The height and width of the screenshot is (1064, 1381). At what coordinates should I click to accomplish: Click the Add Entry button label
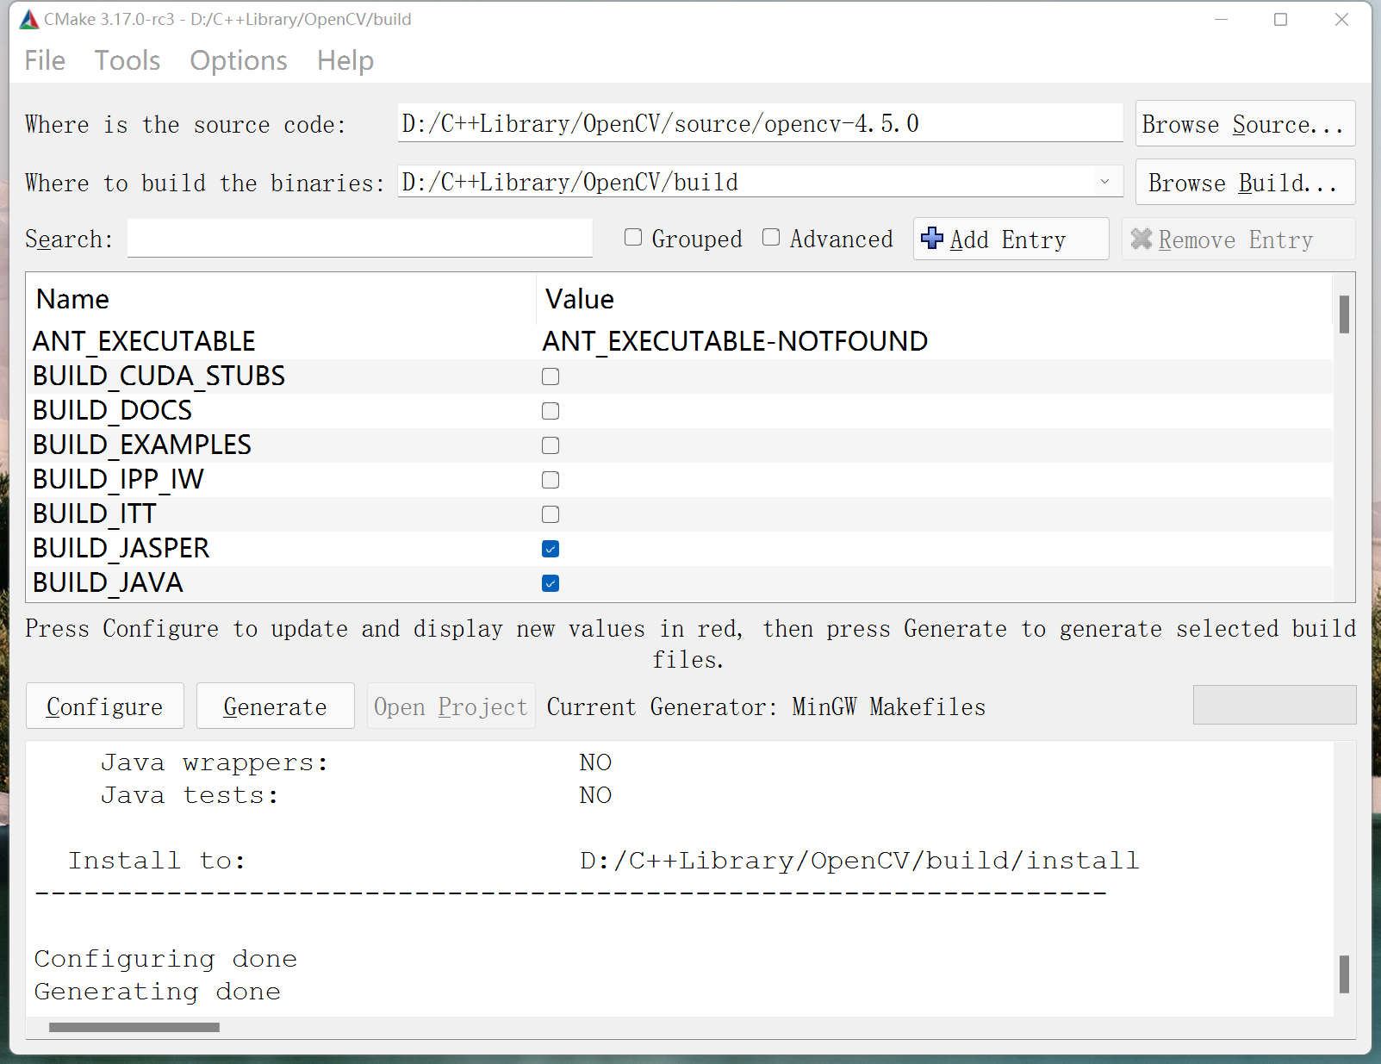point(1008,240)
